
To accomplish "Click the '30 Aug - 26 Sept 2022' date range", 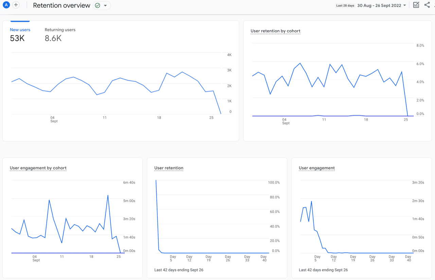I will (x=379, y=5).
